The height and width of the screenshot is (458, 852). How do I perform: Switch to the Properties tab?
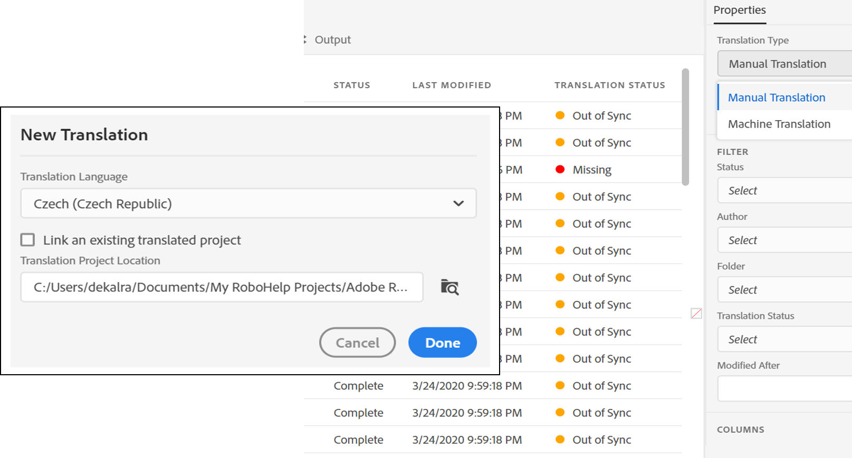[740, 11]
